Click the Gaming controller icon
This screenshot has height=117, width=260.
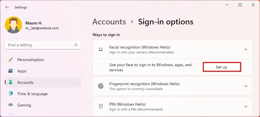tap(11, 105)
